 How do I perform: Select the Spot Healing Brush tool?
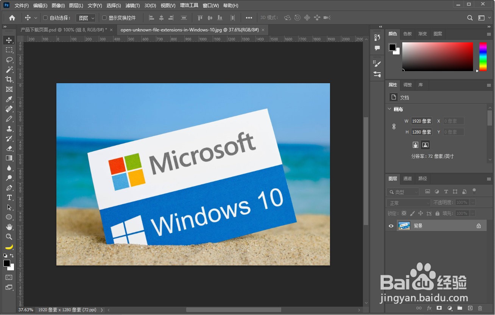(9, 109)
